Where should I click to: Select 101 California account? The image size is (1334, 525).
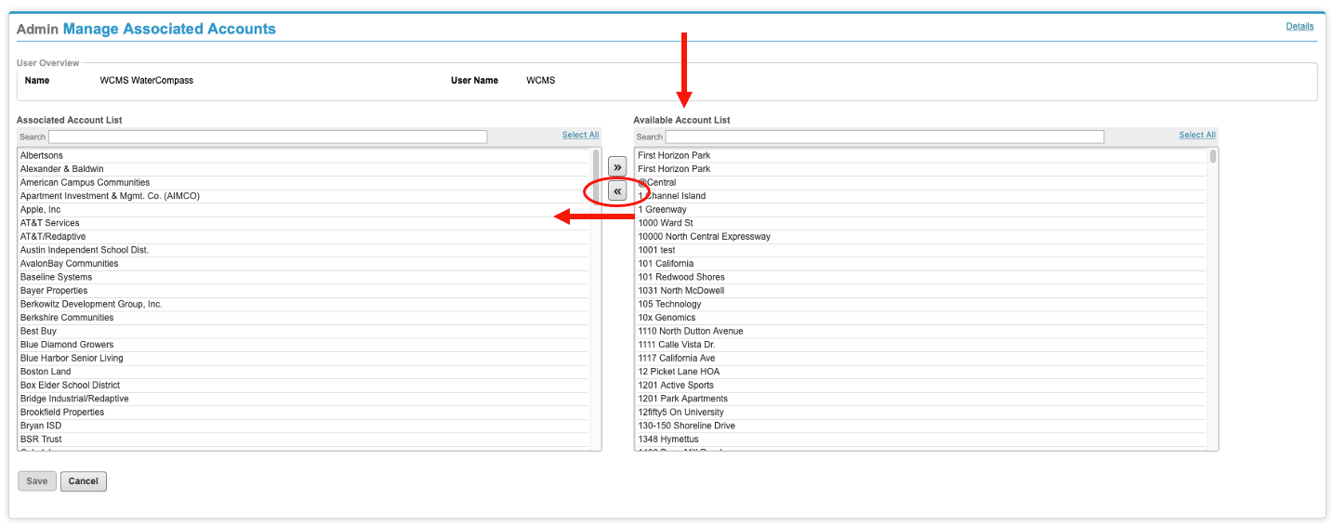coord(921,263)
